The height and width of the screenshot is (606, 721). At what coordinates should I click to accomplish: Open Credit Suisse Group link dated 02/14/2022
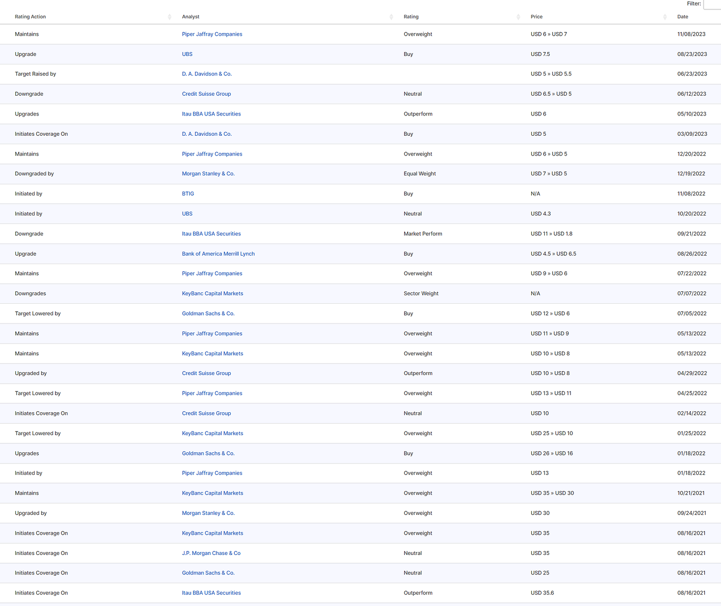(206, 413)
